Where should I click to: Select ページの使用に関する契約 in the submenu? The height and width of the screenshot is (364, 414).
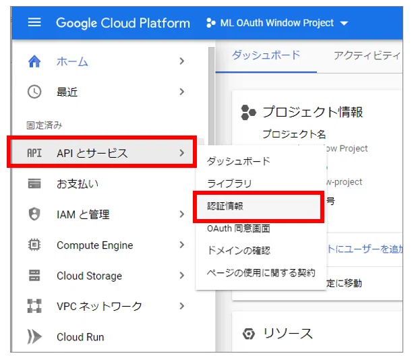(x=261, y=273)
